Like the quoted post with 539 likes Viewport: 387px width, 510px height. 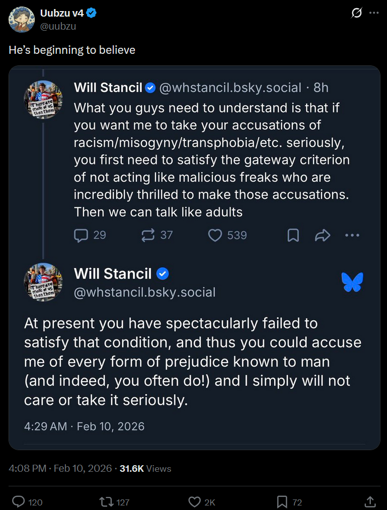point(215,235)
